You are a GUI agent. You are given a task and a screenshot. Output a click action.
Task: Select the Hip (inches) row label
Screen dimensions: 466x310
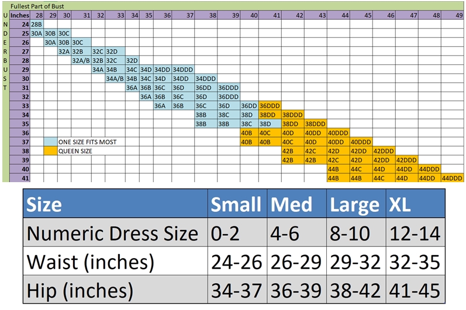(x=80, y=290)
